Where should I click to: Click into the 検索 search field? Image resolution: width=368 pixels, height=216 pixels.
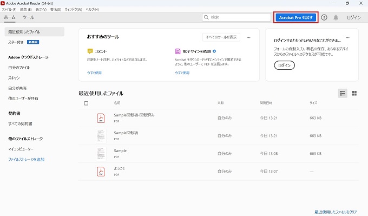coord(236,17)
